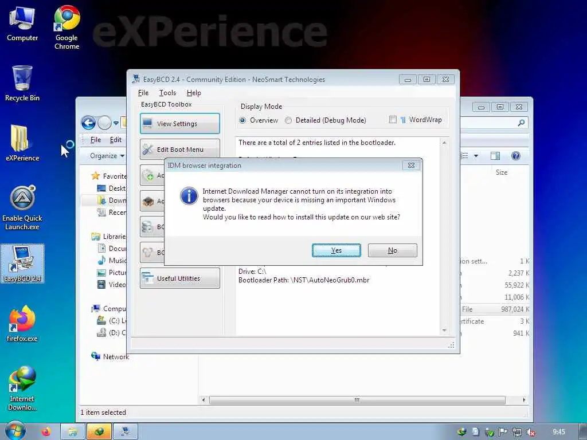
Task: Click Yes in IDM integration dialog
Action: coord(336,250)
